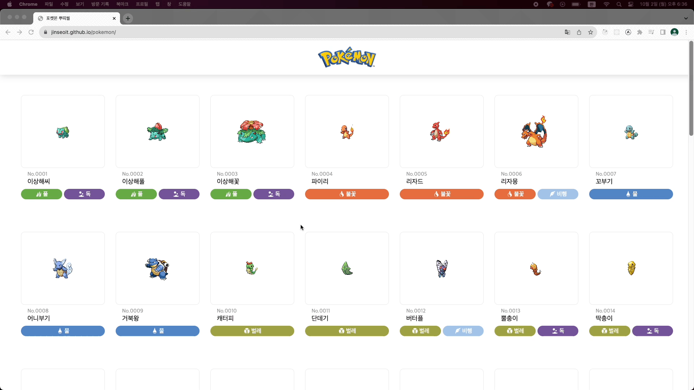Click the 벌레 type badge under 딱충이
Image resolution: width=694 pixels, height=390 pixels.
610,331
